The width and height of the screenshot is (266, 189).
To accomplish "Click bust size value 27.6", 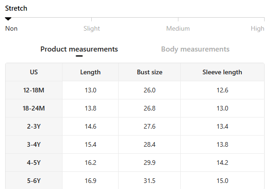I will pyautogui.click(x=150, y=126).
